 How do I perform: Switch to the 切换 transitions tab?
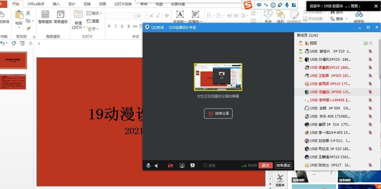(87, 4)
